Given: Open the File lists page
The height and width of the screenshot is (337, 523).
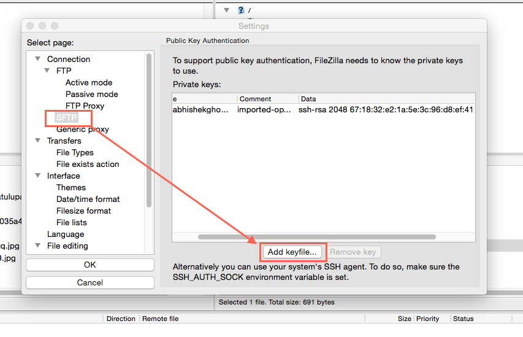Looking at the screenshot, I should [x=71, y=222].
